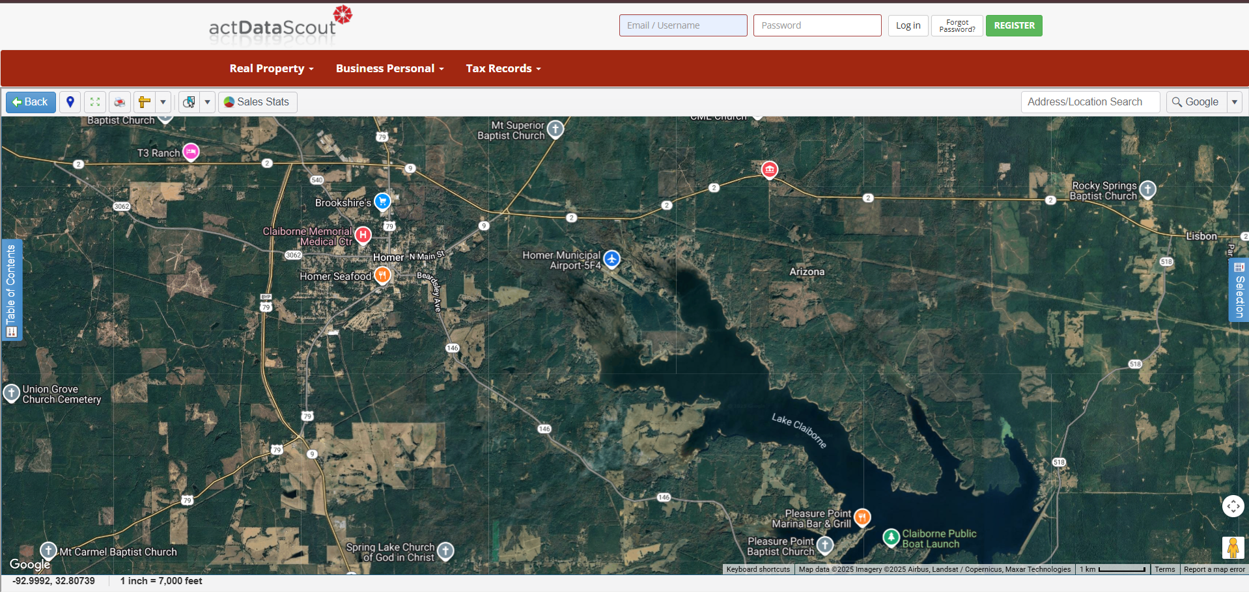The width and height of the screenshot is (1249, 592).
Task: Select the location pin tool
Action: click(x=70, y=102)
